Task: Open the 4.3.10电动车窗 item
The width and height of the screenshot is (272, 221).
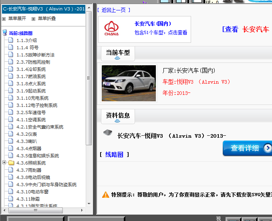Action: 32,192
